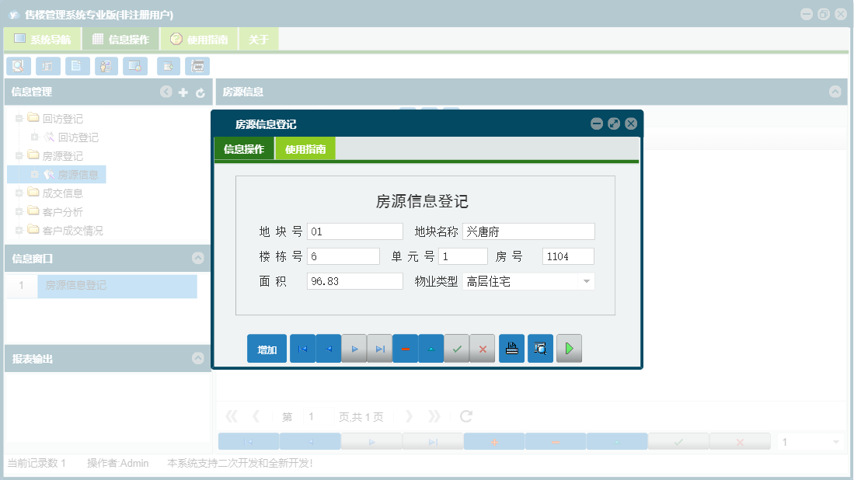The width and height of the screenshot is (854, 480).
Task: Click the green run arrow in the dialog
Action: 569,349
